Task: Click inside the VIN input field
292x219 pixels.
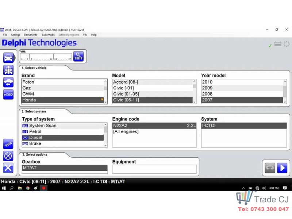Action: click(46, 57)
